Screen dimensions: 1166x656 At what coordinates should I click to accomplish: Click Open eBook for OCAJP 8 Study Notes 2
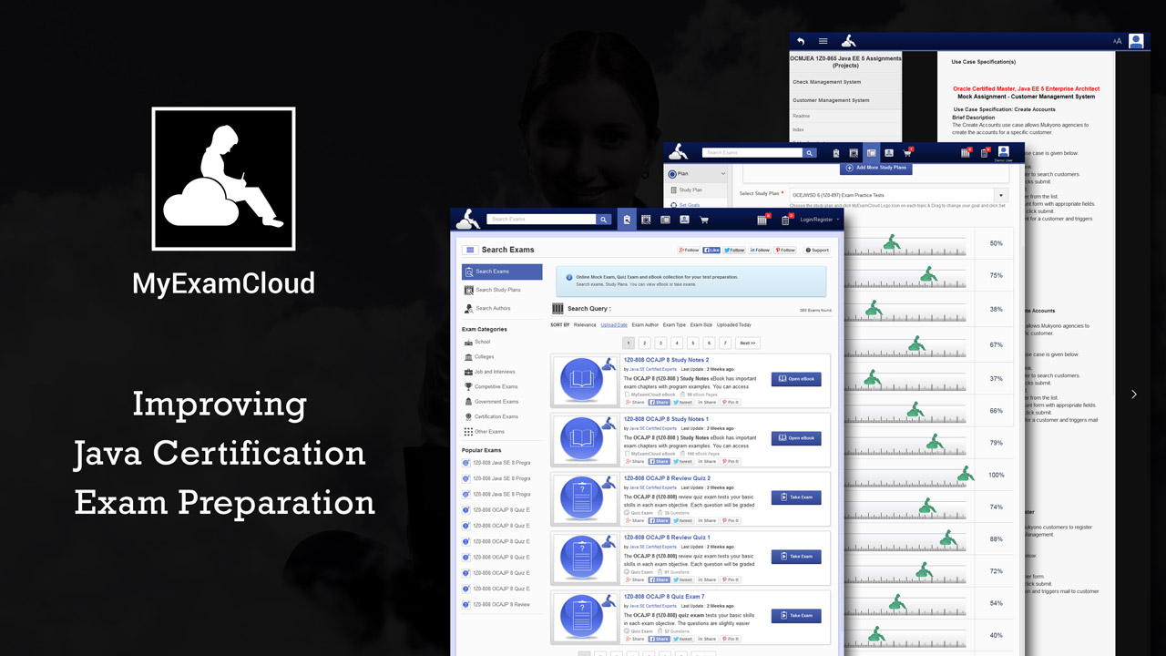796,379
